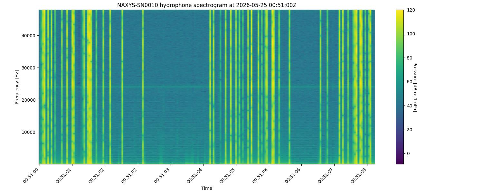
Task: Select the 00:51:04 time tick label
Action: tap(195, 176)
